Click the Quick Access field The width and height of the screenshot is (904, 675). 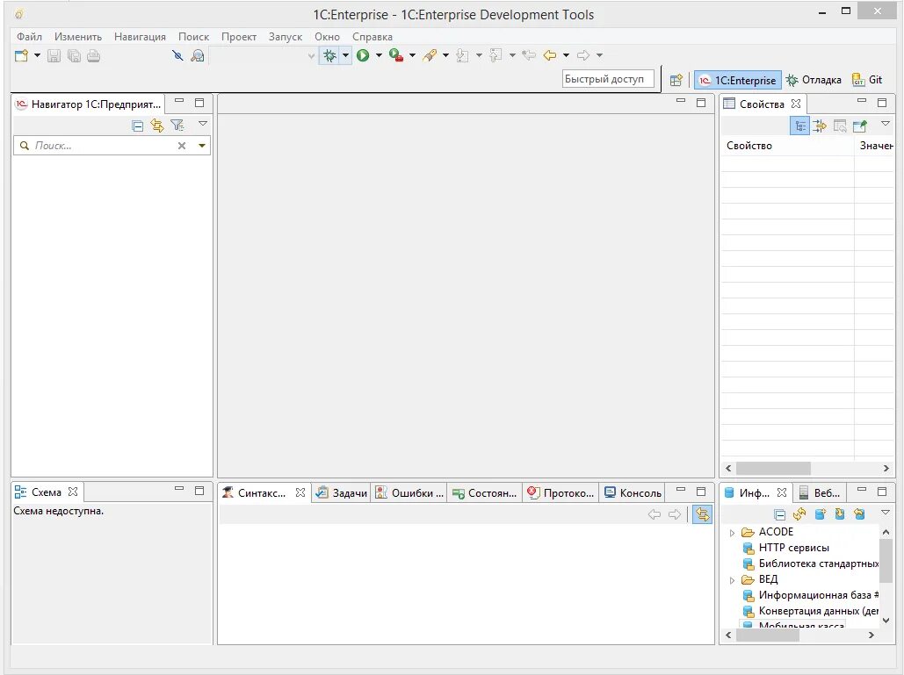click(x=608, y=79)
